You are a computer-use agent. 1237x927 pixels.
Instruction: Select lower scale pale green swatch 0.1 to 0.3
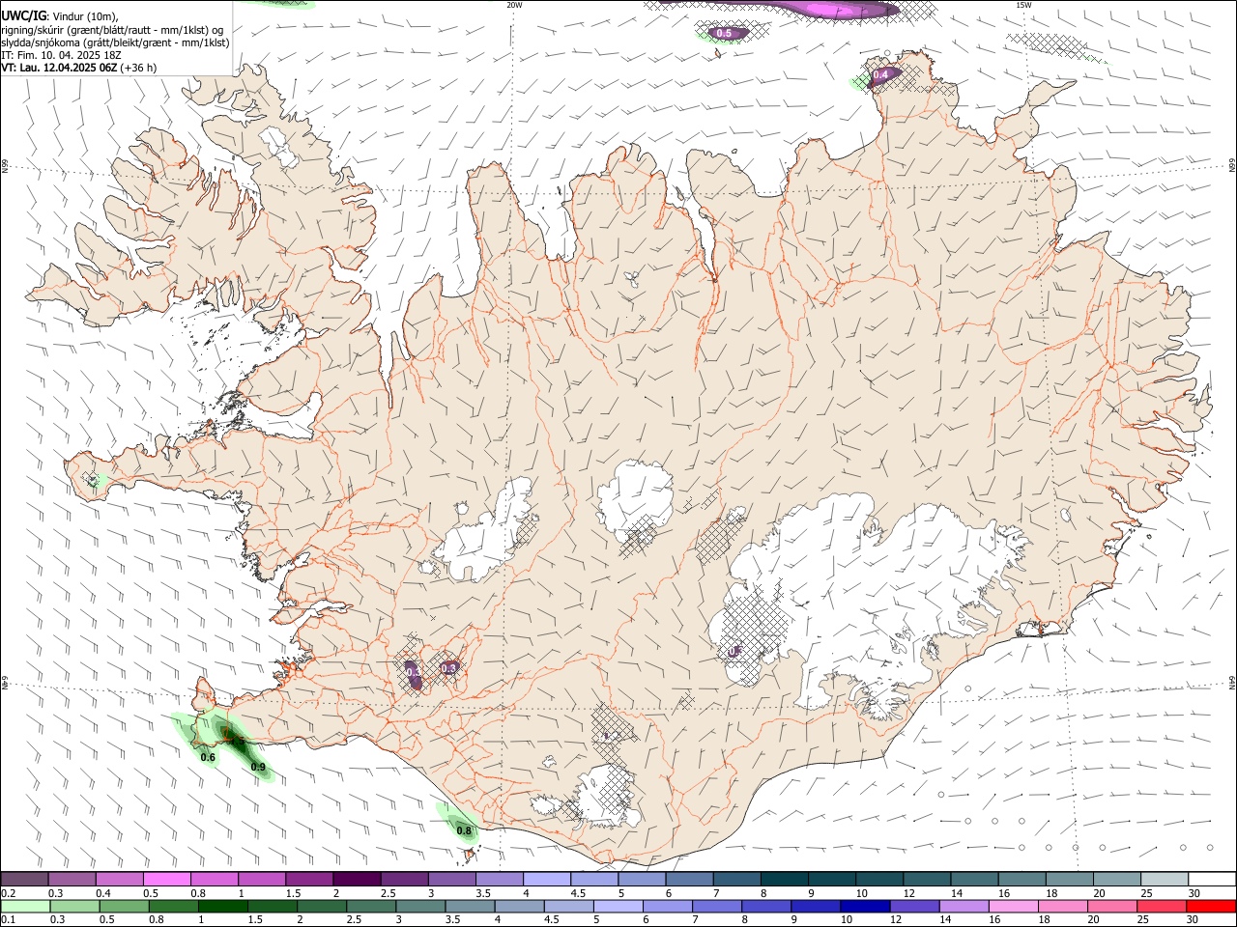click(25, 906)
